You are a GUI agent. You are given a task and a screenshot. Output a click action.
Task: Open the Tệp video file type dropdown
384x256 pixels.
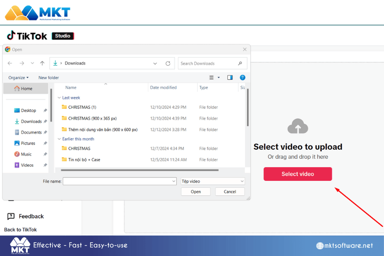click(212, 181)
